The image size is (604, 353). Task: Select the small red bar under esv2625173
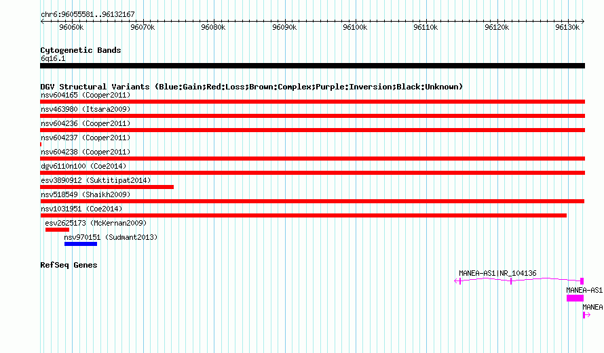58,230
